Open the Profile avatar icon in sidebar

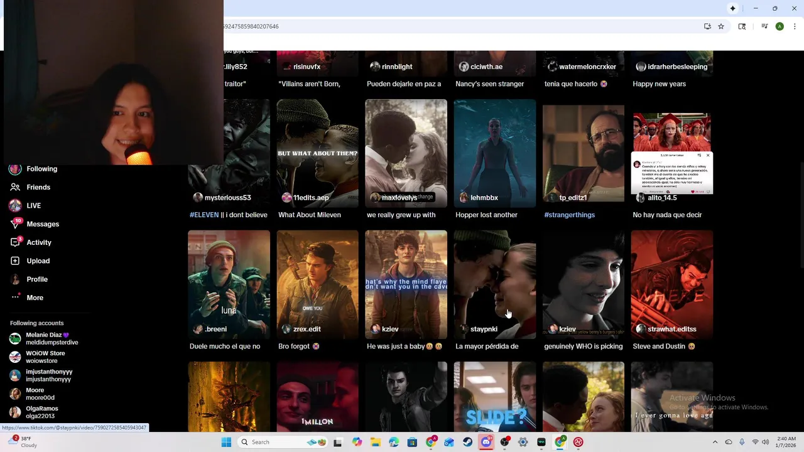pos(15,279)
